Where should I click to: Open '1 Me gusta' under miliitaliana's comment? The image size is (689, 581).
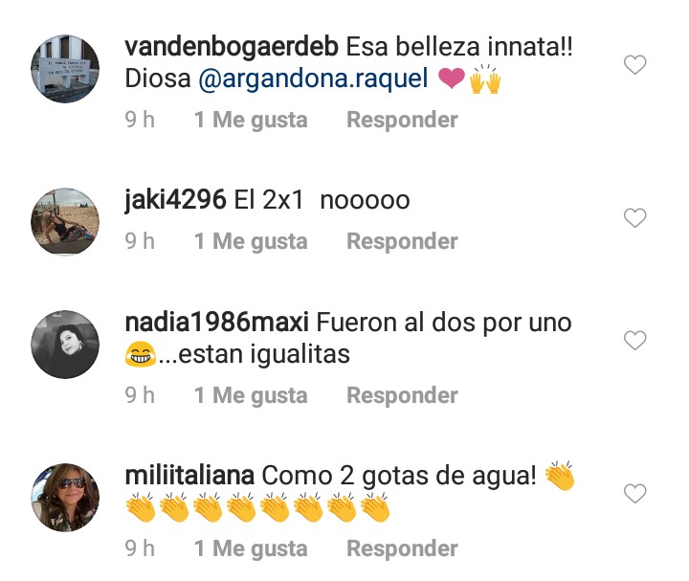[x=251, y=548]
